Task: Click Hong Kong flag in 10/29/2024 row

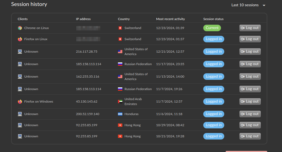Action: [x=120, y=125]
